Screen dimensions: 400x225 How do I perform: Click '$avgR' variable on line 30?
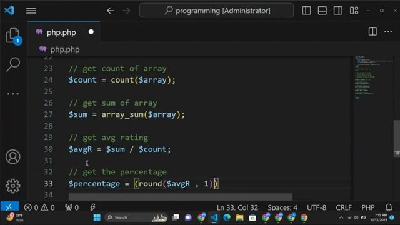(x=81, y=149)
